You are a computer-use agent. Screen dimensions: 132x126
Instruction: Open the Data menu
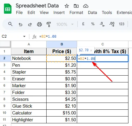(92, 12)
